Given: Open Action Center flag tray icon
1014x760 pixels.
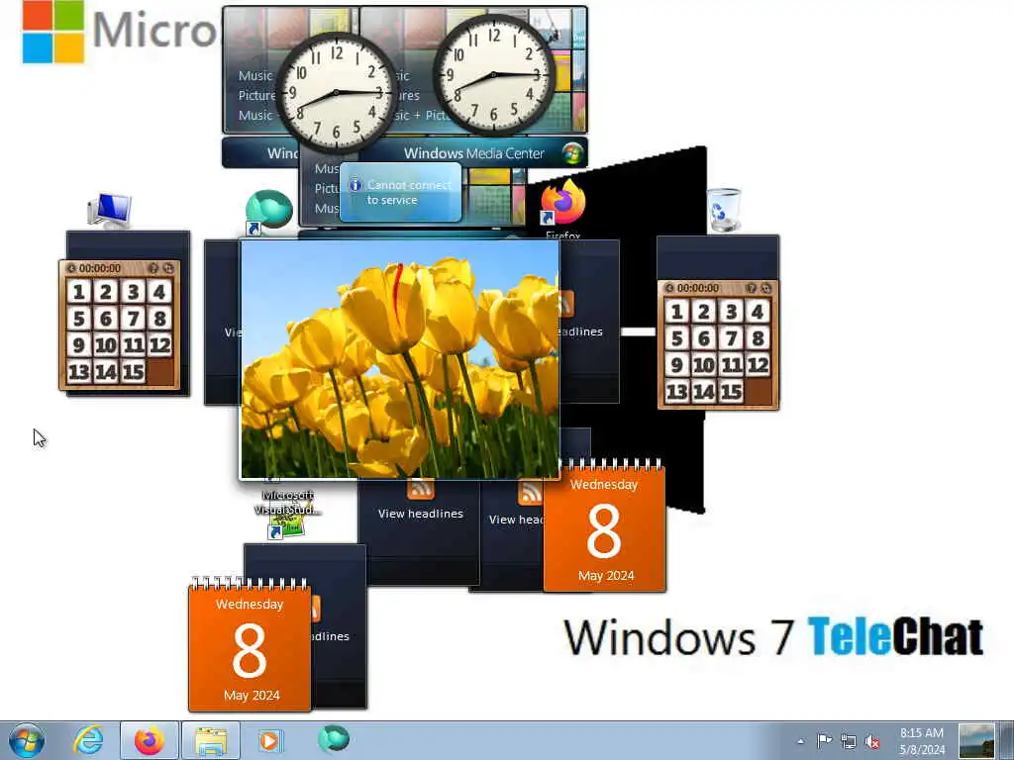Looking at the screenshot, I should click(824, 740).
